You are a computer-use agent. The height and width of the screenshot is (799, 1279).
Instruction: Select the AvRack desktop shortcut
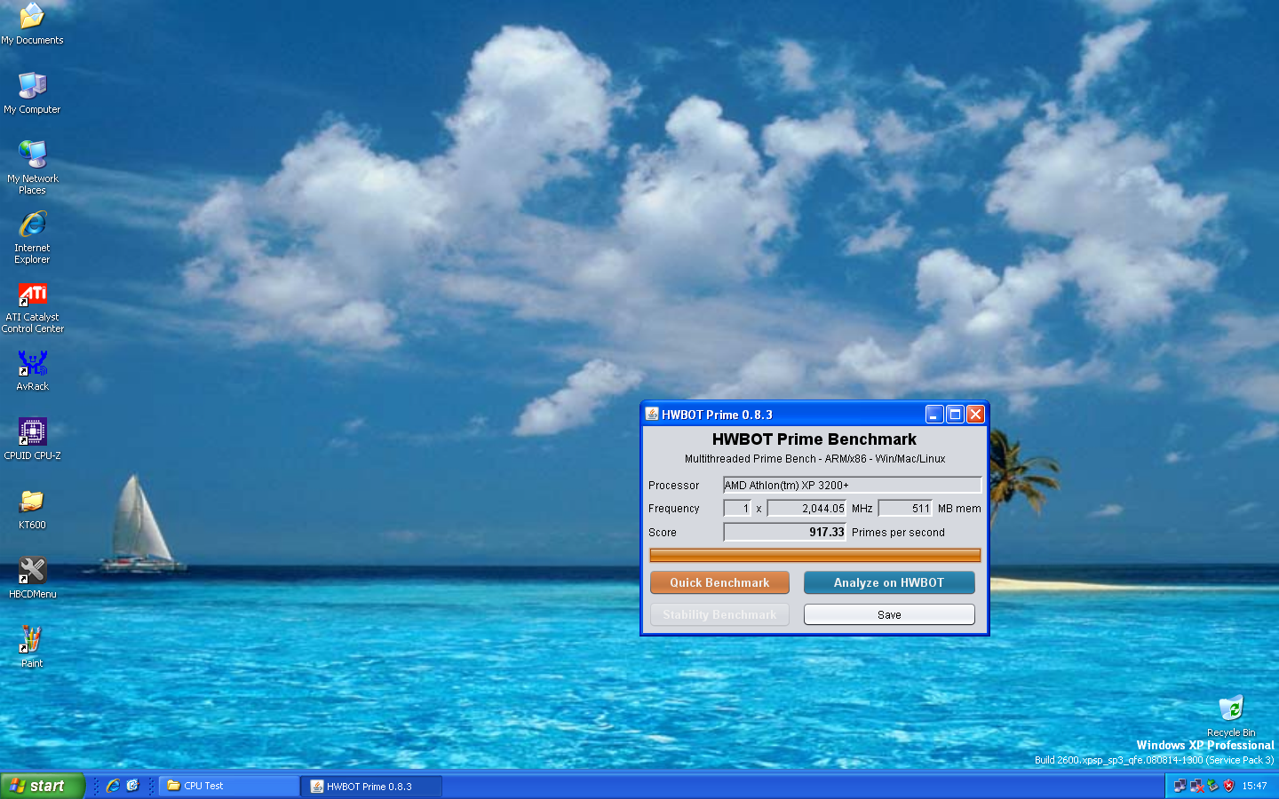pos(32,369)
